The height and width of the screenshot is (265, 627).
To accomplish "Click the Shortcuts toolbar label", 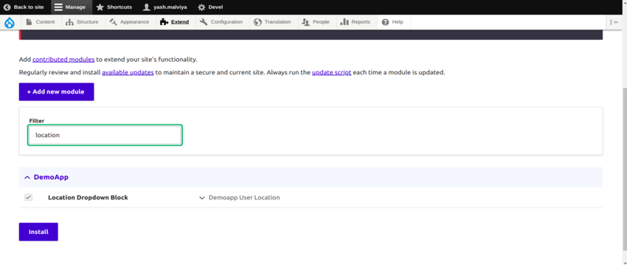I will tap(119, 7).
